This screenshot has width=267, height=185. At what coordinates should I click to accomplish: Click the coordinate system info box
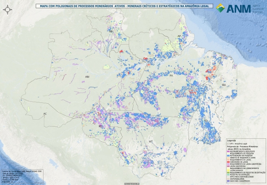tap(22, 176)
